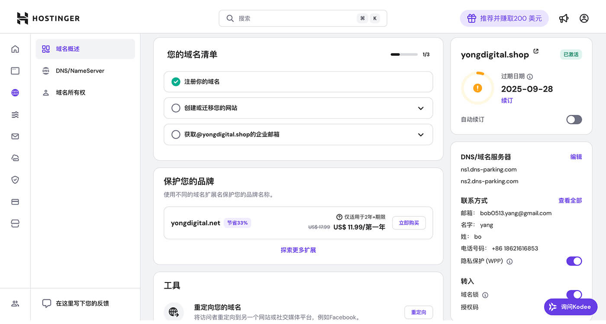
Task: Toggle the 域名锁 domain lock switch
Action: [574, 295]
